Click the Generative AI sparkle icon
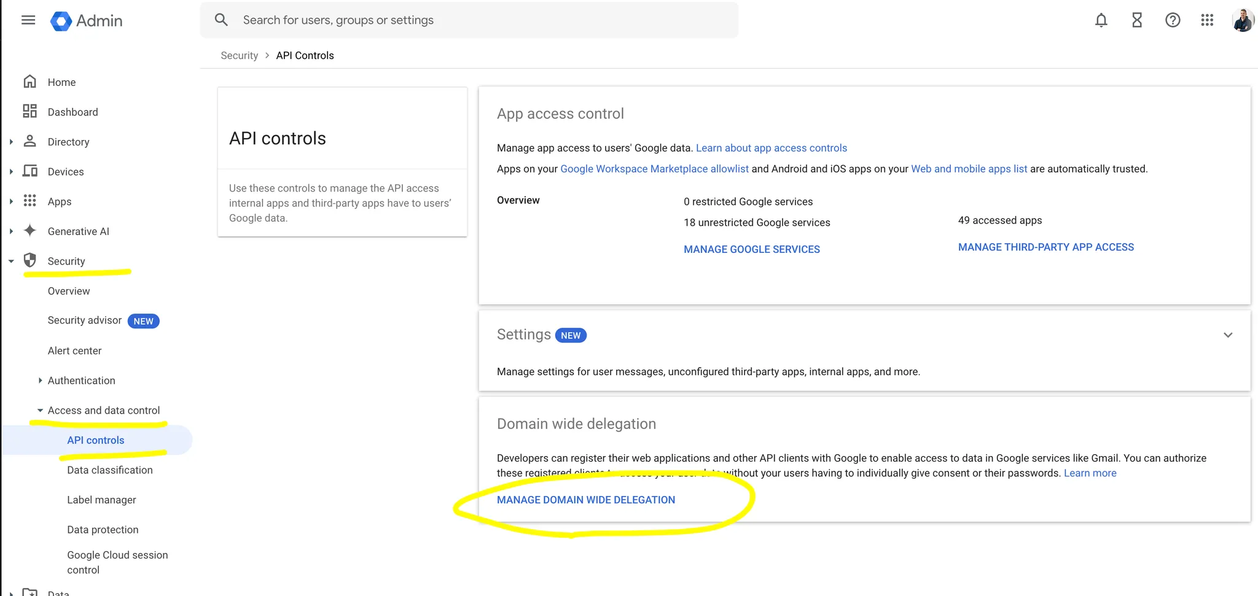Screen dimensions: 1258x596 [x=29, y=231]
